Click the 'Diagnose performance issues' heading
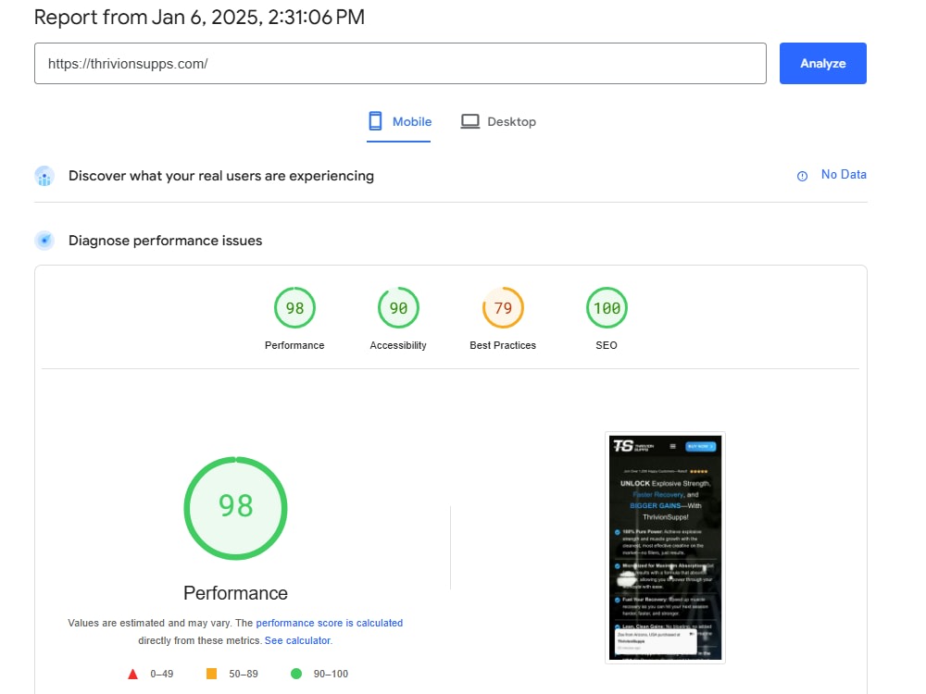This screenshot has width=926, height=694. (x=166, y=241)
